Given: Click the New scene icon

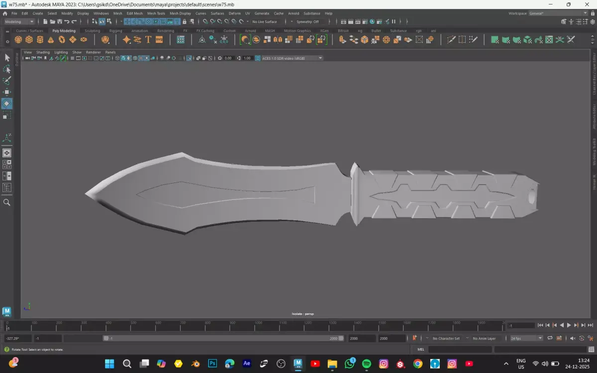Looking at the screenshot, I should tap(45, 21).
